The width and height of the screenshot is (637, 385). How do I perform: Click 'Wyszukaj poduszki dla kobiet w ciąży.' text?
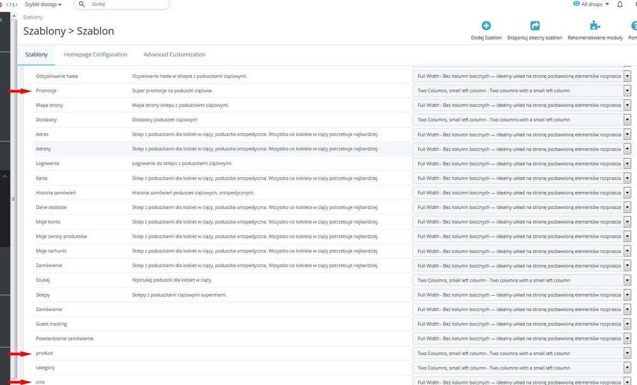(172, 280)
